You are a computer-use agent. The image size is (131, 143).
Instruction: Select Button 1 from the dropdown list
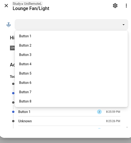[71, 36]
